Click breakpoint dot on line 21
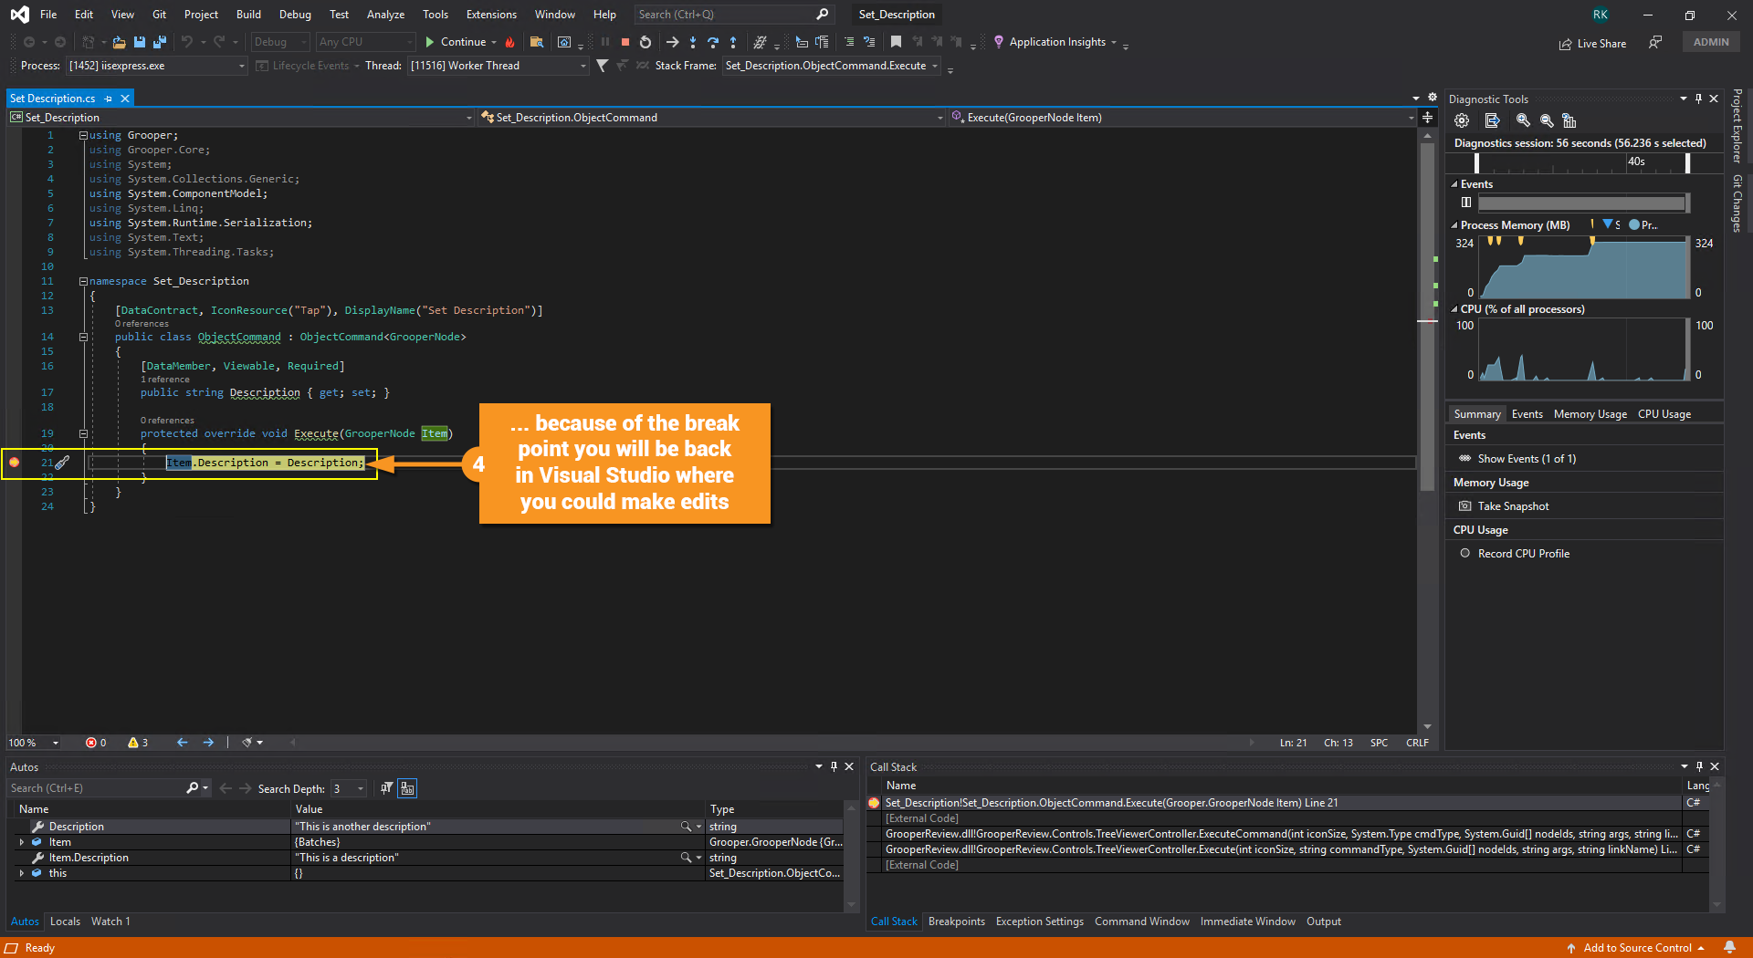 (14, 463)
